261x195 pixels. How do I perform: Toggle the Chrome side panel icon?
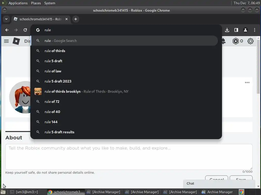(x=236, y=30)
